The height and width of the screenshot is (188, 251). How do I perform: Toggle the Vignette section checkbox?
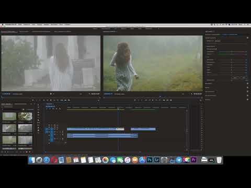tap(247, 100)
